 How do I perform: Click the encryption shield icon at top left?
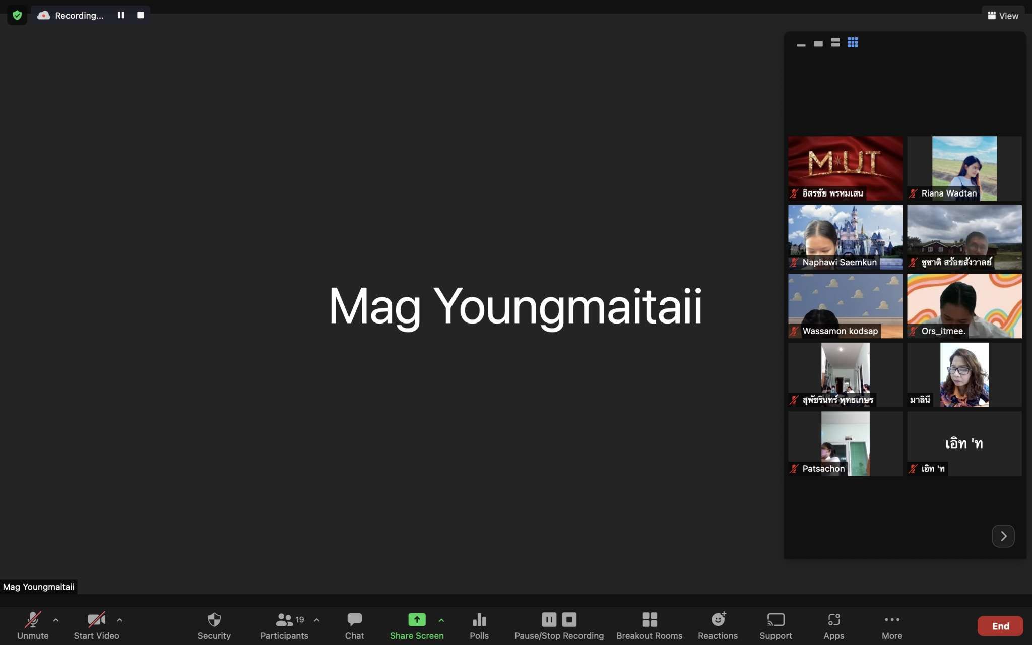tap(17, 15)
